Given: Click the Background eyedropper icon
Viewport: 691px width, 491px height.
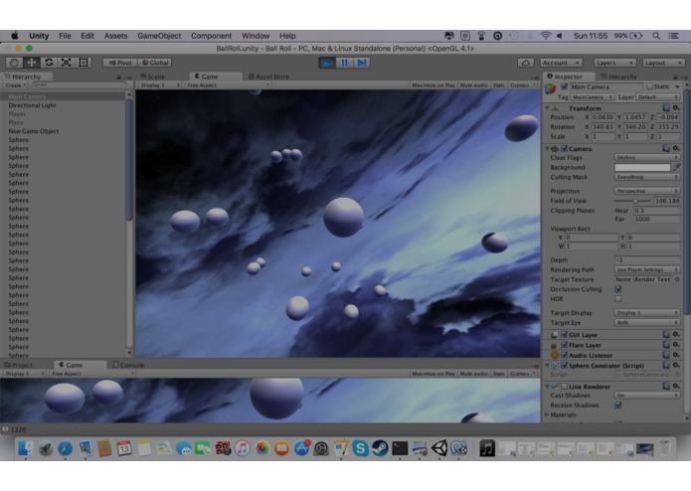Looking at the screenshot, I should (676, 167).
